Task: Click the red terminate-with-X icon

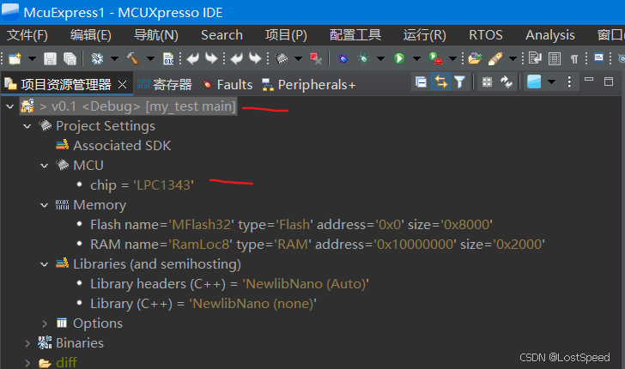Action: (316, 59)
